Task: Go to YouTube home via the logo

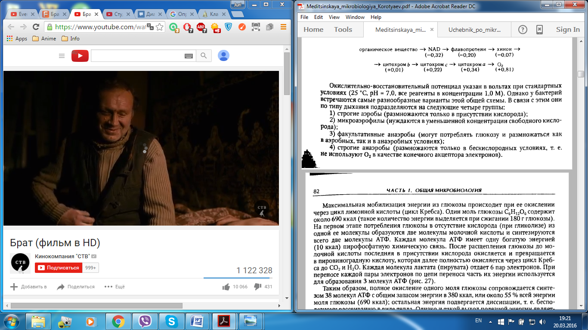Action: point(80,56)
